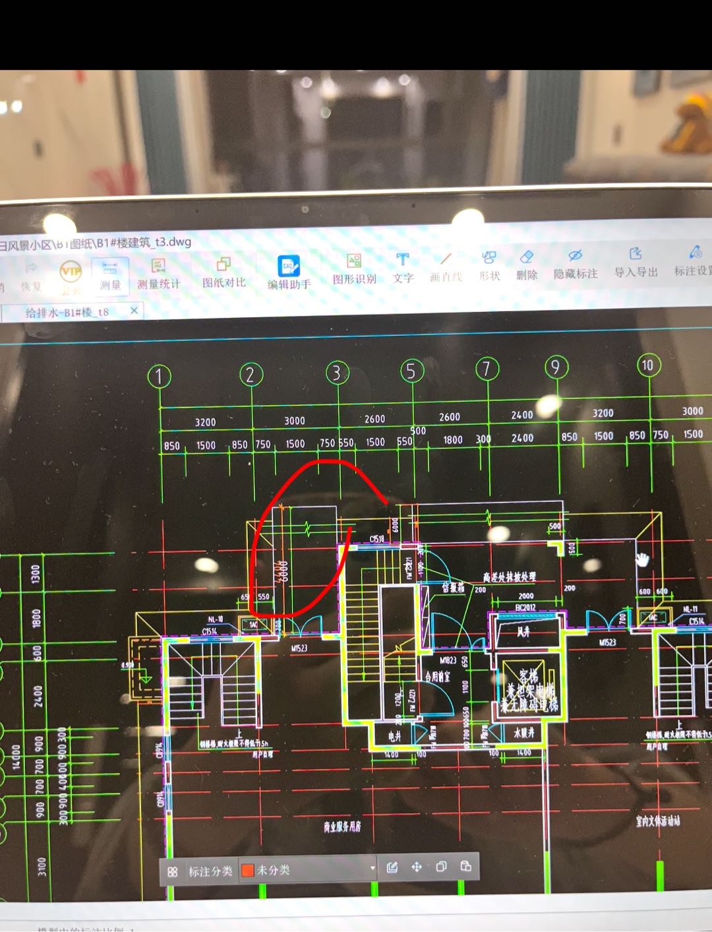Click axis bubble number 10
This screenshot has width=712, height=932.
648,365
